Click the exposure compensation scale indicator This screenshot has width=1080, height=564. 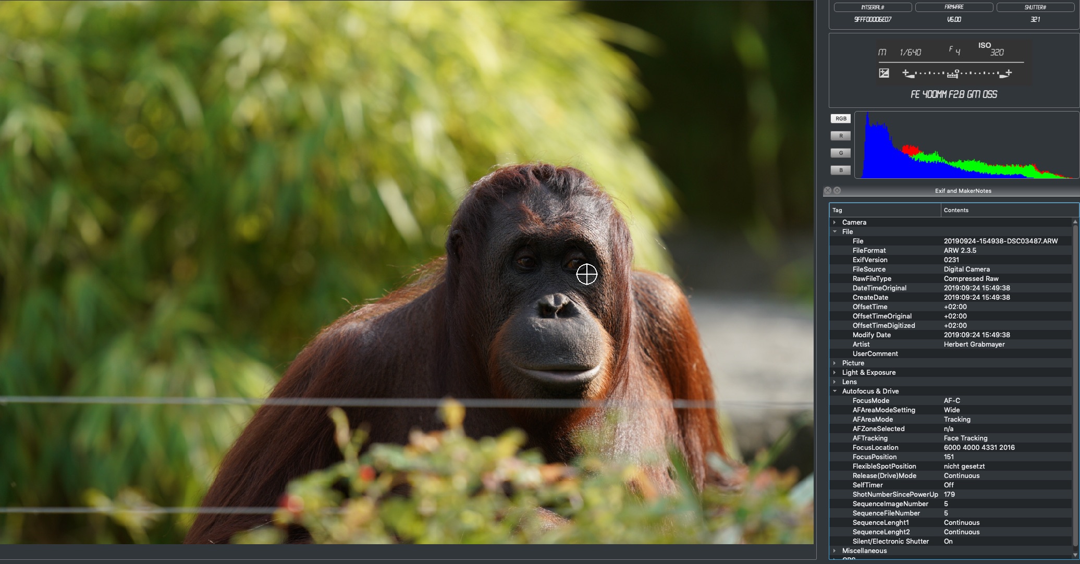pyautogui.click(x=957, y=73)
